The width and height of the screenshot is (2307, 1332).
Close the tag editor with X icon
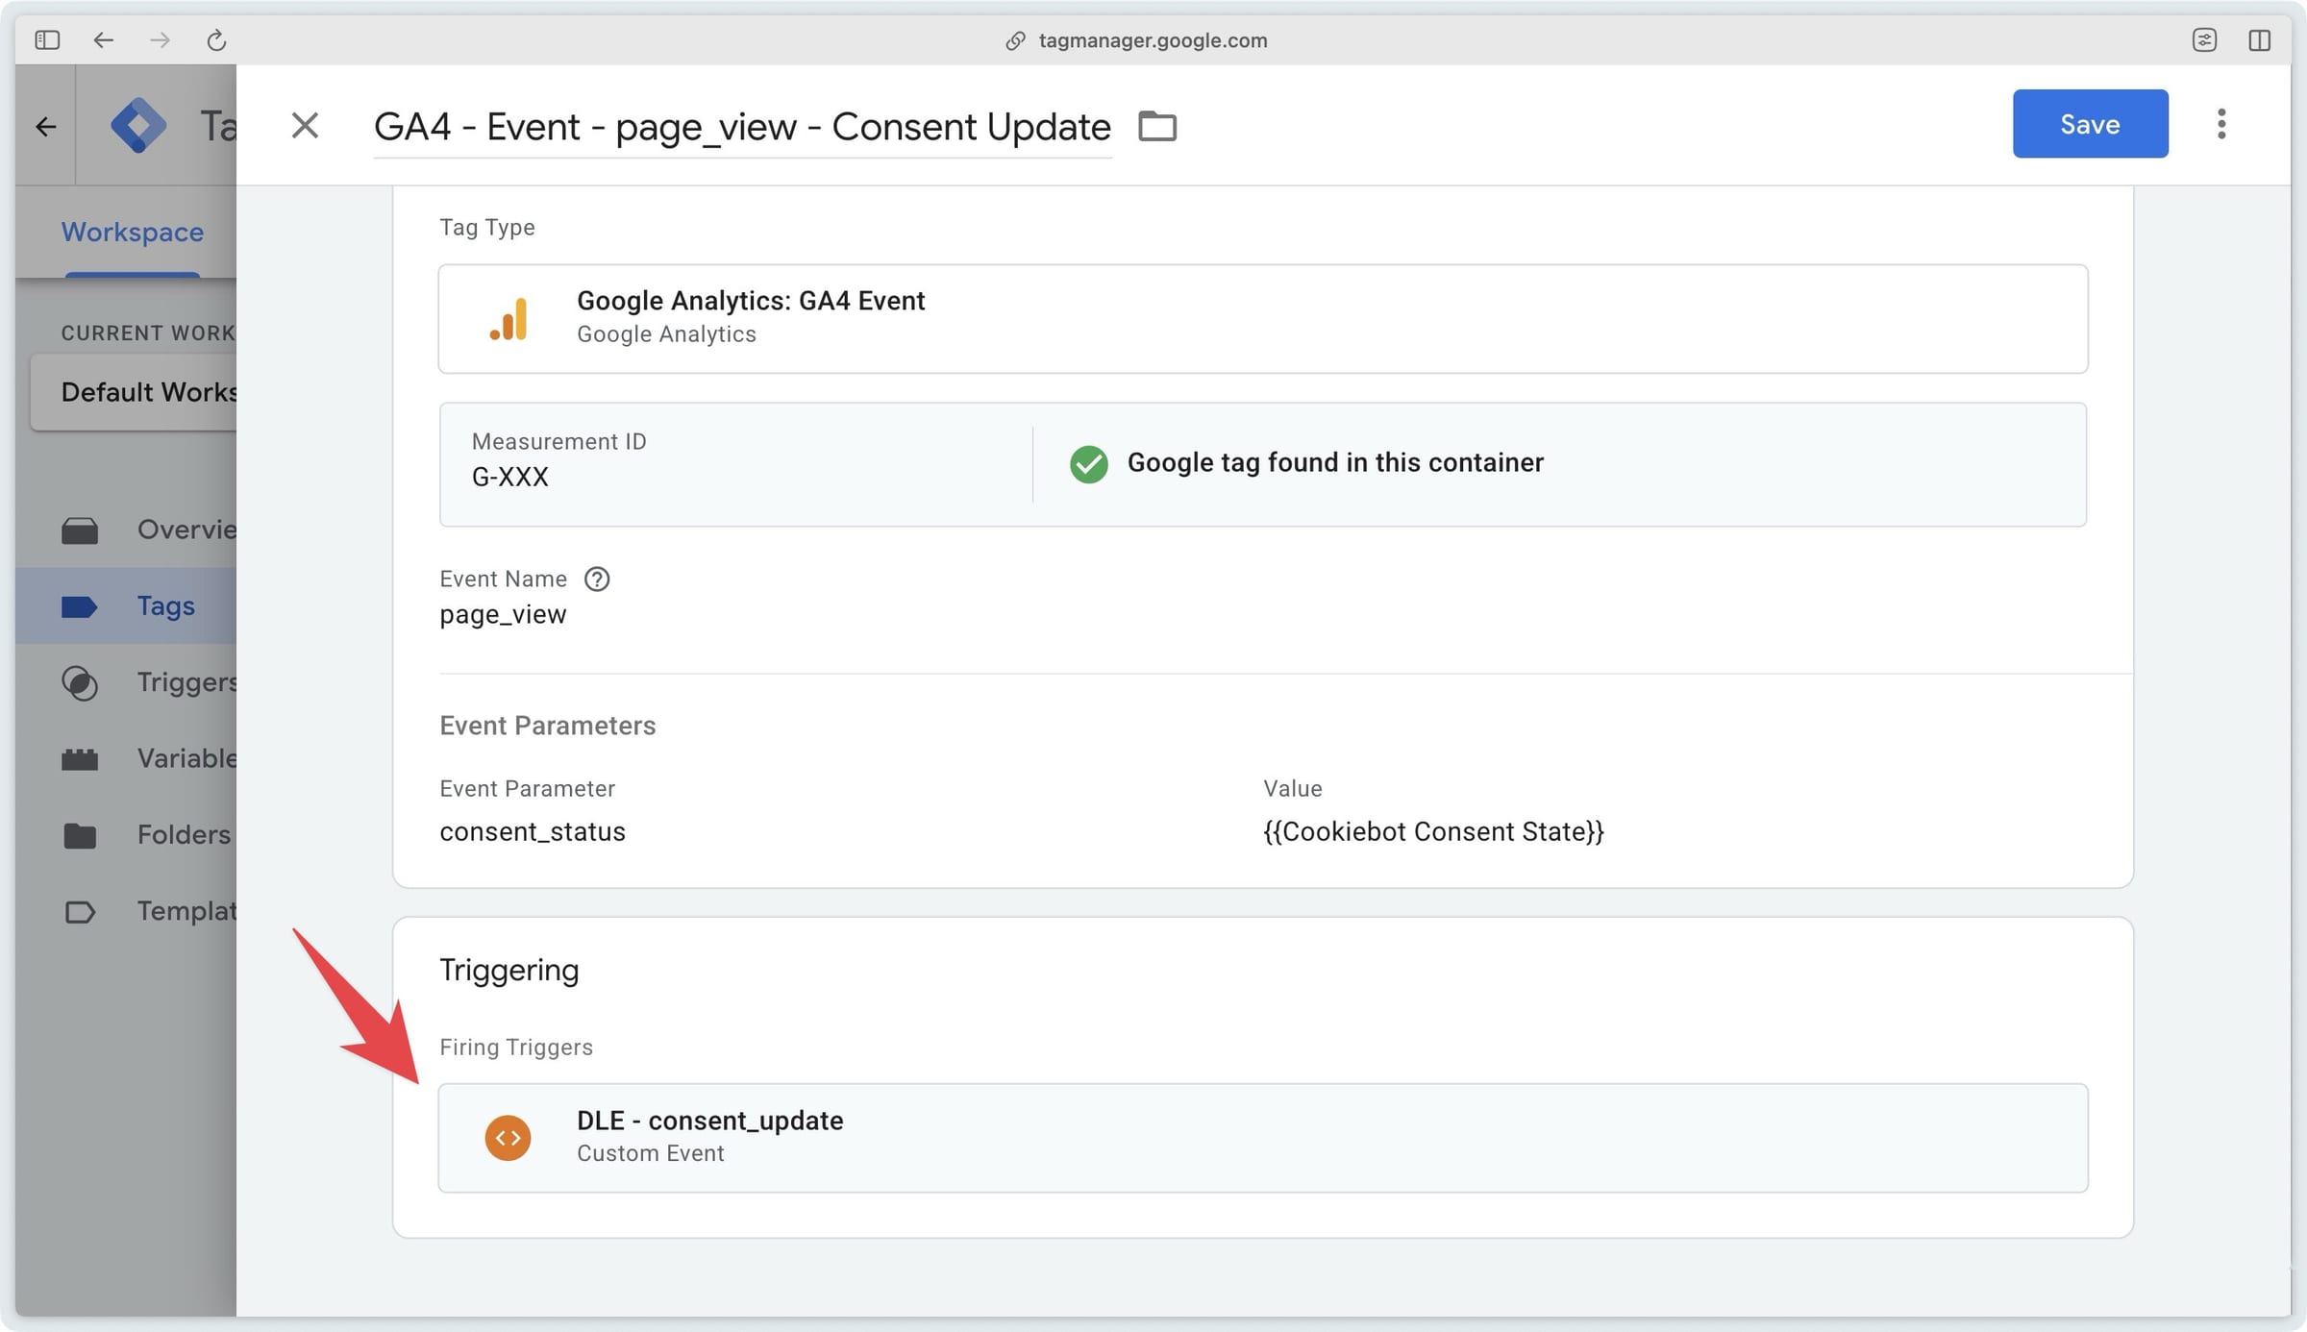[x=305, y=125]
